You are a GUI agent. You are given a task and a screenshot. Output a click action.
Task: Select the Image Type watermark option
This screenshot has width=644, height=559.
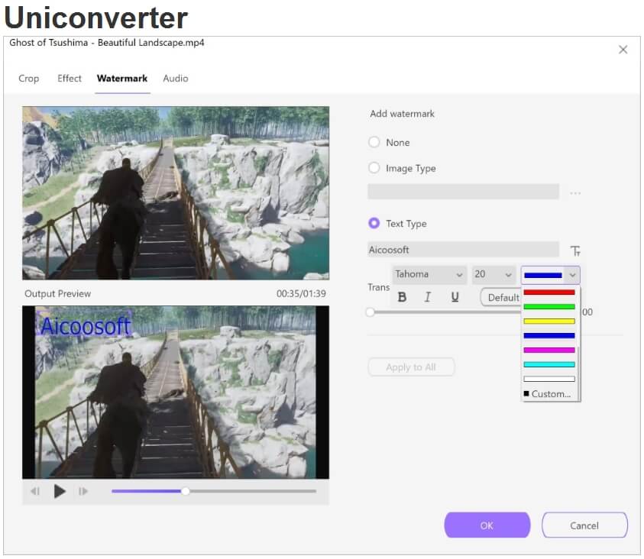click(x=374, y=167)
